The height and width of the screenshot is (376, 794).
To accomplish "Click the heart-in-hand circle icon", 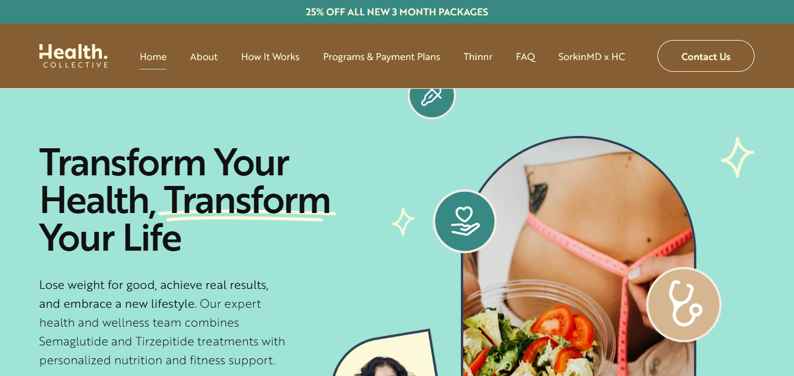I will coord(465,222).
